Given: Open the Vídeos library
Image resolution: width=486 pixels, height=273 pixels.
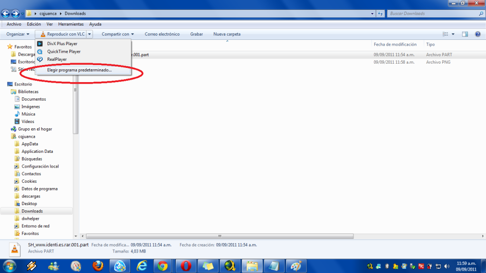Looking at the screenshot, I should pyautogui.click(x=24, y=121).
